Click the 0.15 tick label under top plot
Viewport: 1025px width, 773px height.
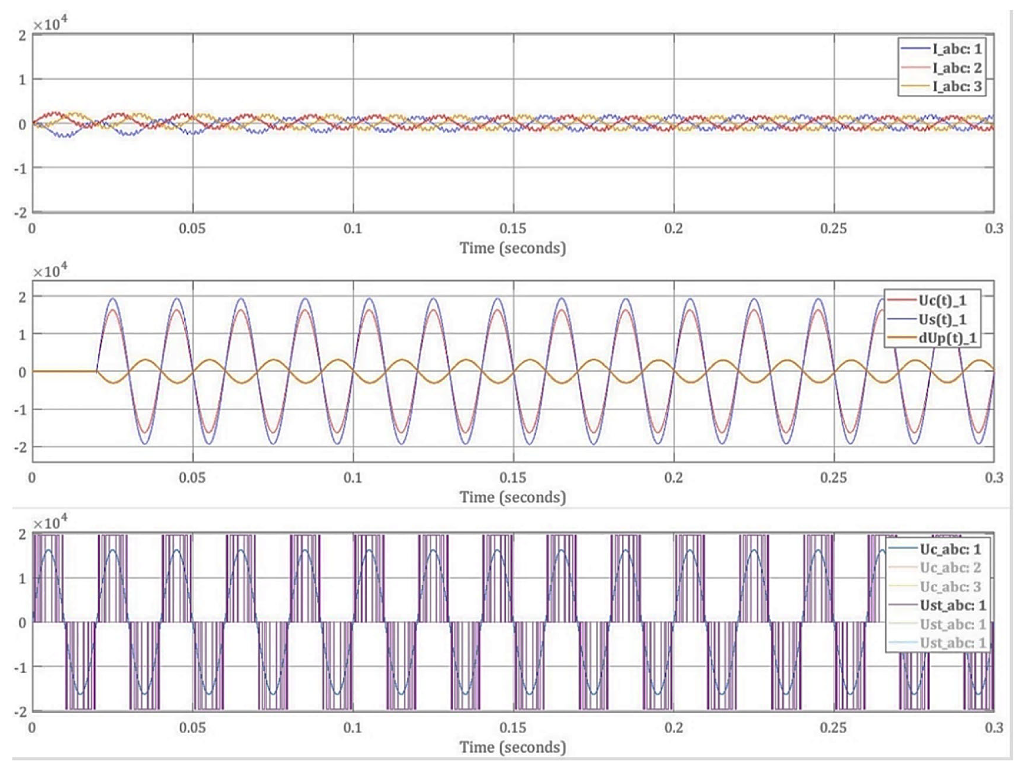click(512, 228)
